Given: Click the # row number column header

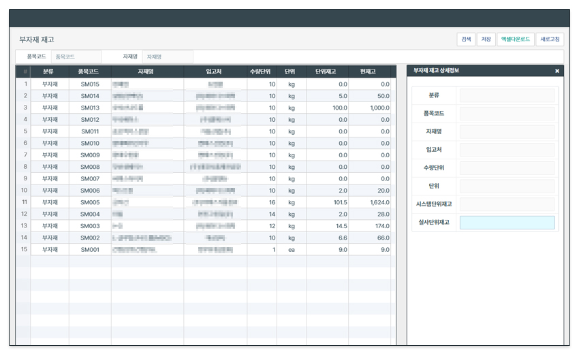Looking at the screenshot, I should (x=25, y=71).
